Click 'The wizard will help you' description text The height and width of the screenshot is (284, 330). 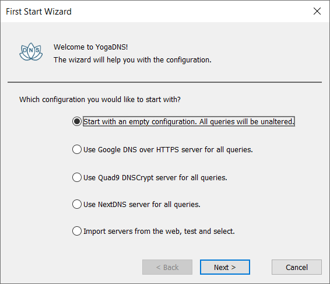click(132, 60)
